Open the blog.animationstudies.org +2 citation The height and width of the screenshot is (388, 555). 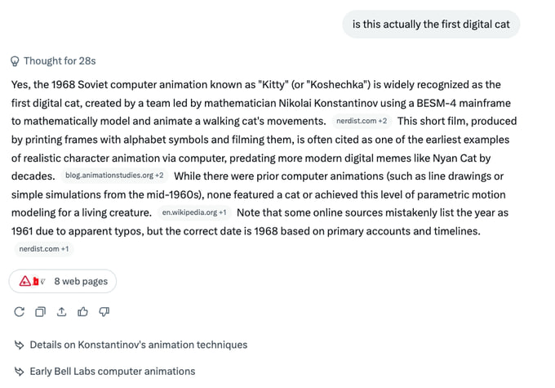(x=113, y=176)
